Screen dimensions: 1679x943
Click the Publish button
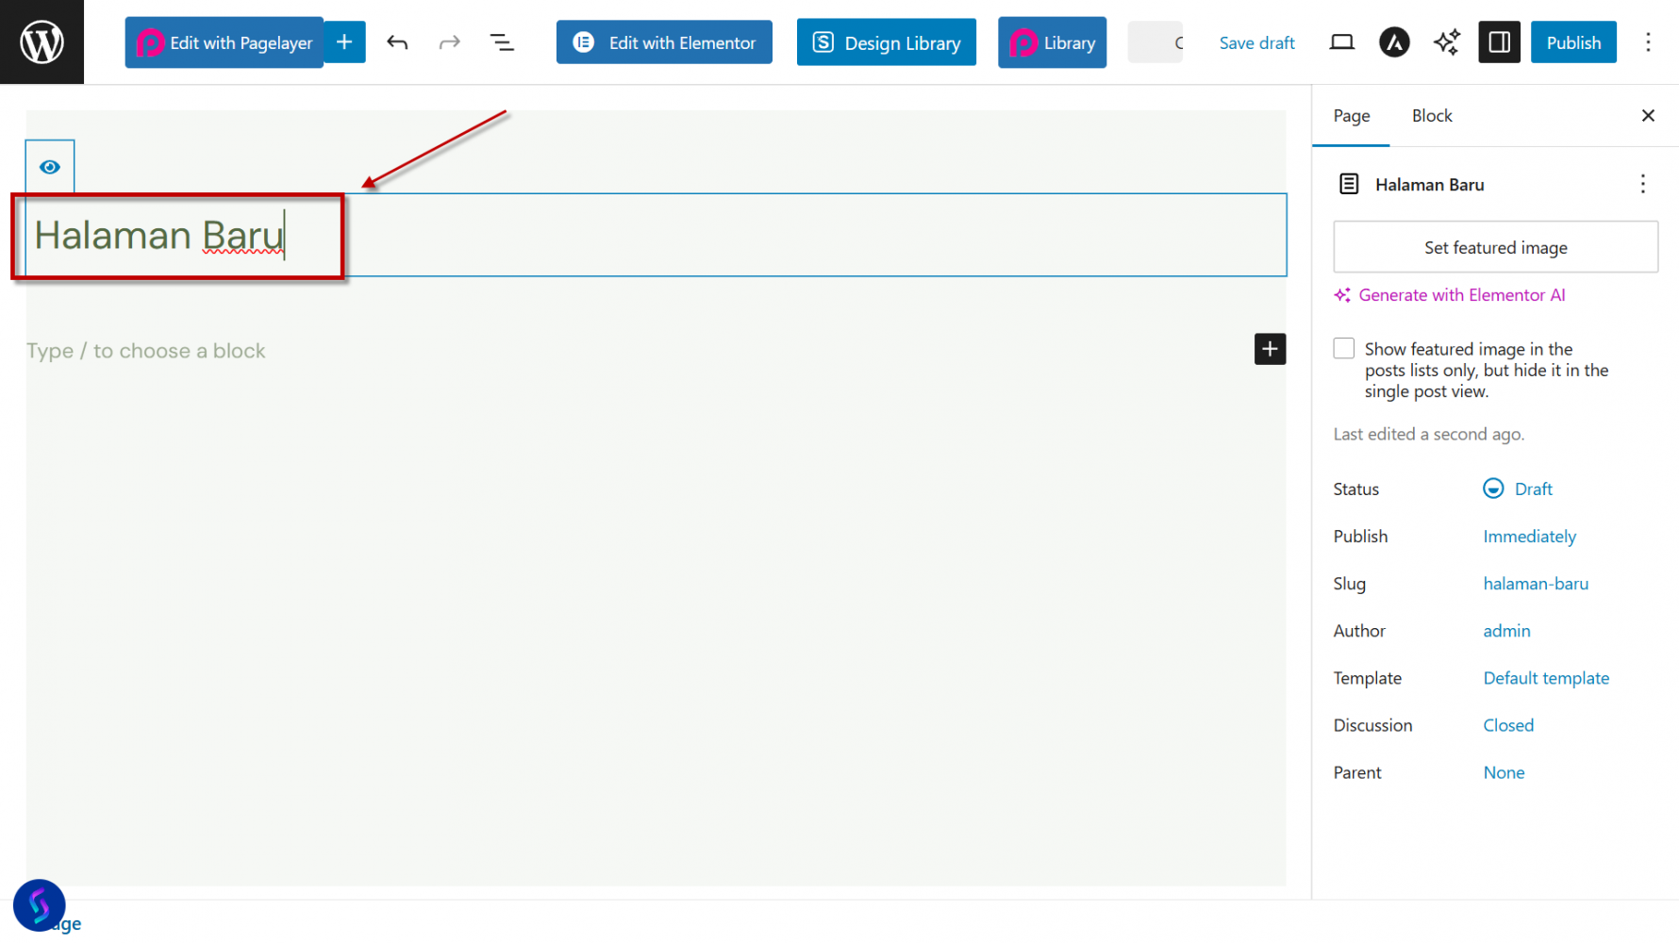tap(1572, 42)
